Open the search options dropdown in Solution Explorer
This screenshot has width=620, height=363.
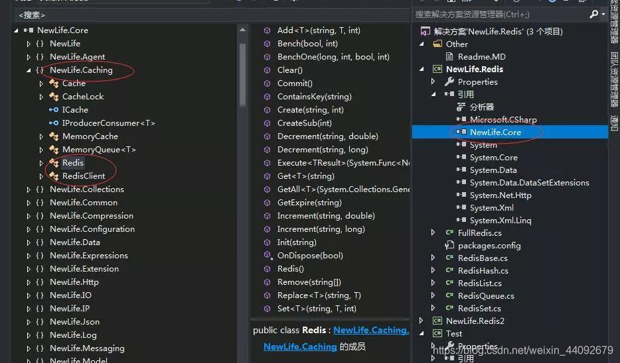[x=603, y=14]
